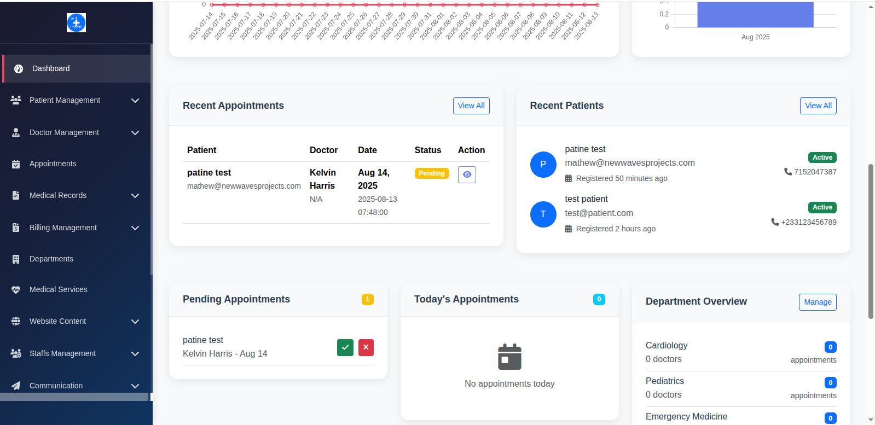Click the Website Content globe icon
This screenshot has height=425, width=875.
click(16, 322)
